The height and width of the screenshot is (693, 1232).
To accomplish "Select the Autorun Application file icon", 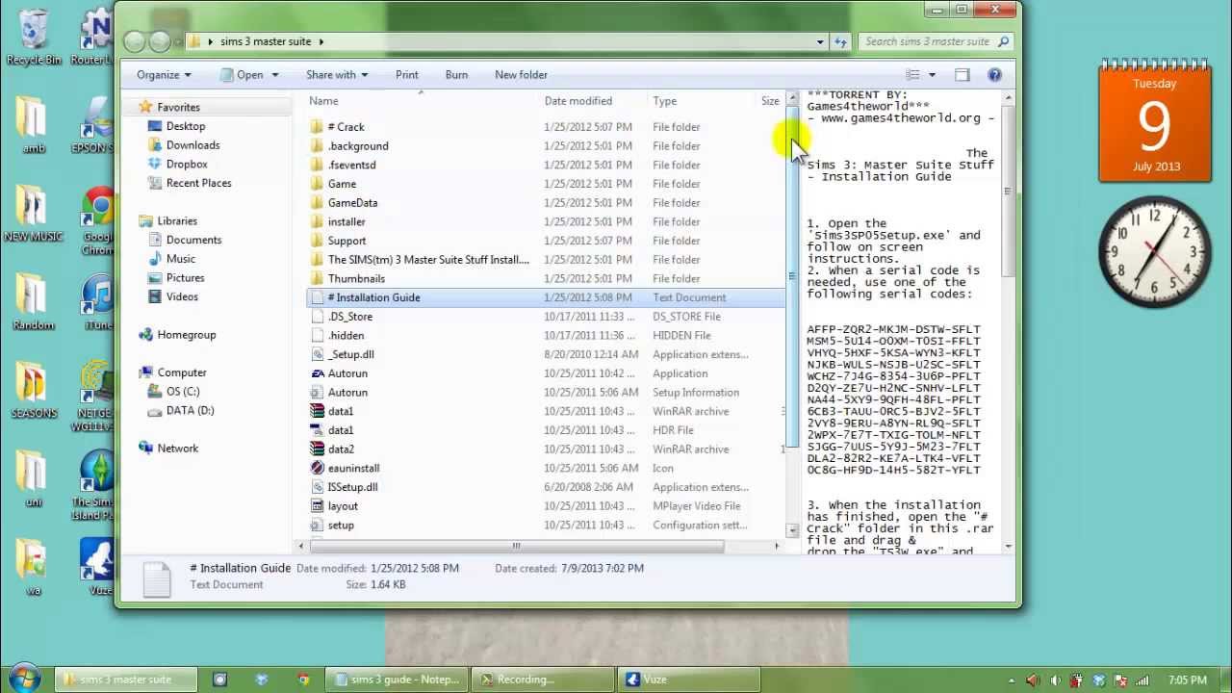I will click(318, 373).
